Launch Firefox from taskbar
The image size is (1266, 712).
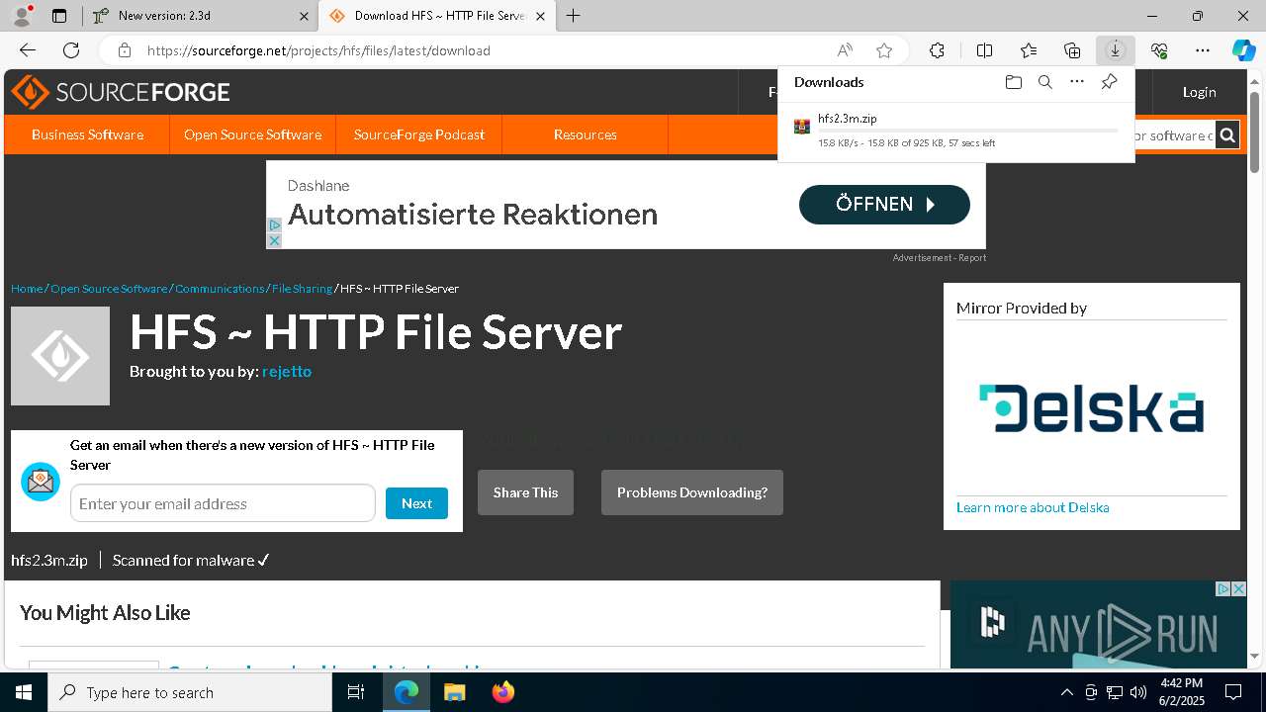(502, 692)
